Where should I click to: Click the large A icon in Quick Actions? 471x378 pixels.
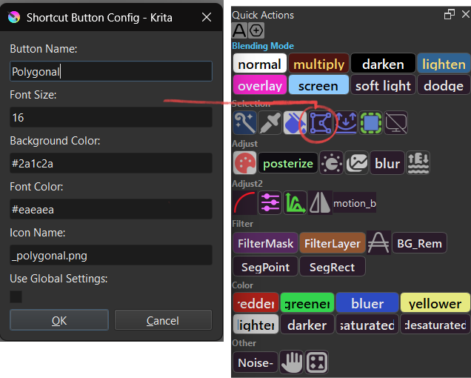pos(239,30)
